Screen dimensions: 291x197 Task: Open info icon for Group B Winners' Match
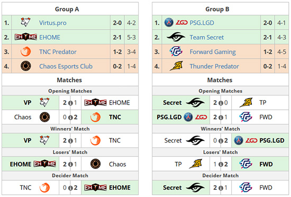click(x=221, y=141)
